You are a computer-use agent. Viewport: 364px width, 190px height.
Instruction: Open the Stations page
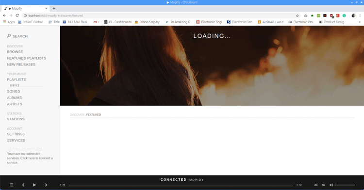point(16,119)
